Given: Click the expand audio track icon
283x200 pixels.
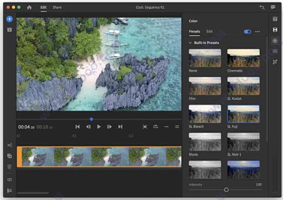Looking at the screenshot, I should click(x=10, y=180).
